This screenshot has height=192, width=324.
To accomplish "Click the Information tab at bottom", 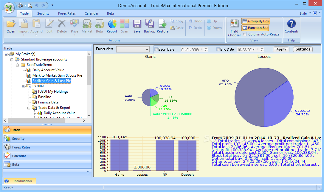I will 20,181.
